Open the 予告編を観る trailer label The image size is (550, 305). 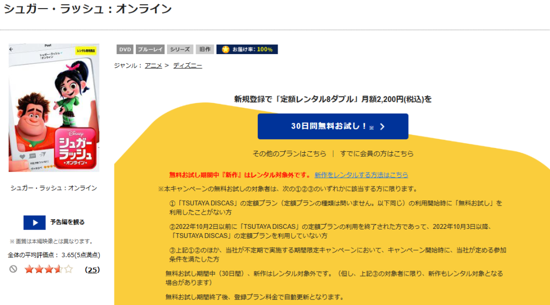[67, 222]
